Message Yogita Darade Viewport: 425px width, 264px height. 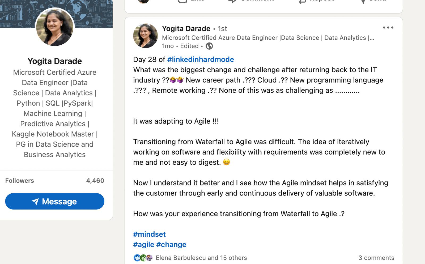pyautogui.click(x=55, y=201)
